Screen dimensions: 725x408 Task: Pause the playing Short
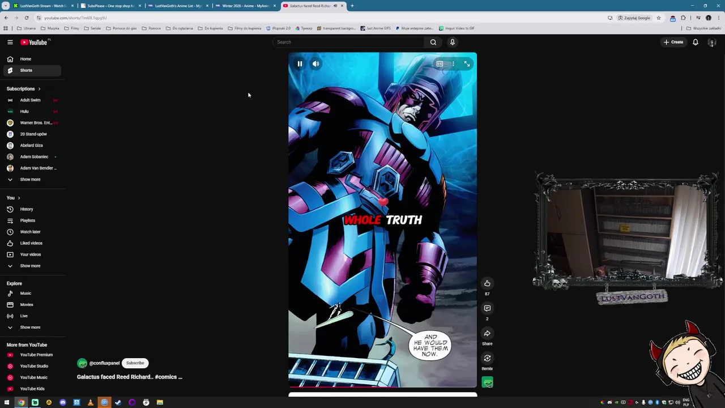tap(300, 64)
